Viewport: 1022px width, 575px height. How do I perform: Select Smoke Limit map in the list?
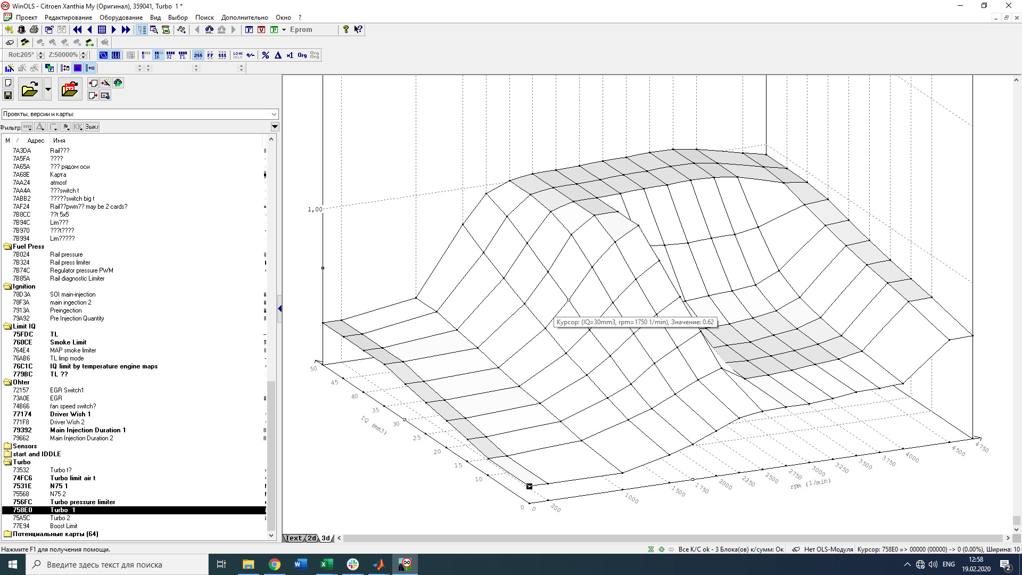pyautogui.click(x=68, y=342)
